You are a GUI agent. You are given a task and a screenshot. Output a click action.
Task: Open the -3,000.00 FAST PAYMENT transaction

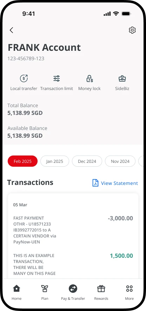[73, 230]
